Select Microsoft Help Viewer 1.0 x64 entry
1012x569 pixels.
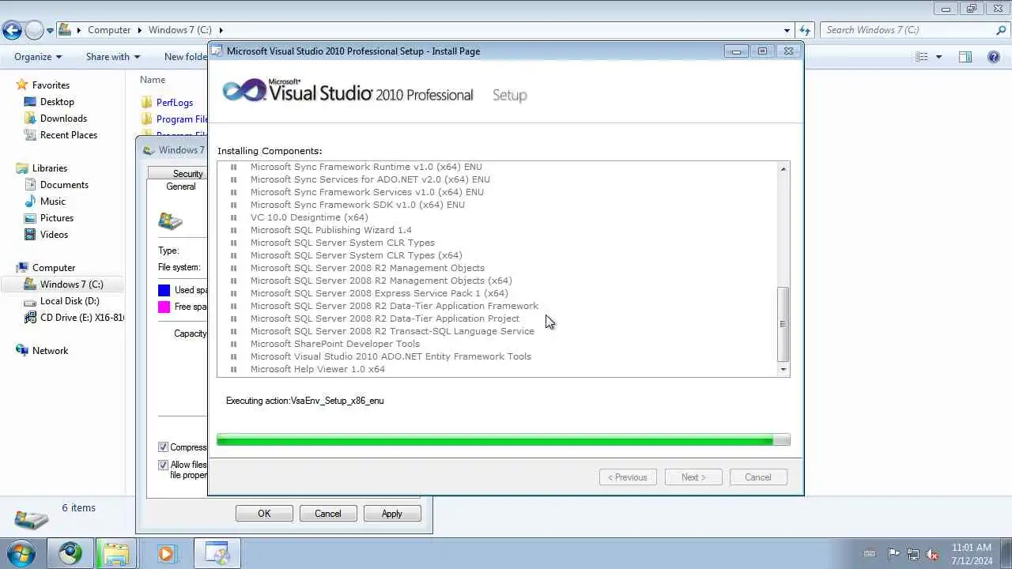318,369
